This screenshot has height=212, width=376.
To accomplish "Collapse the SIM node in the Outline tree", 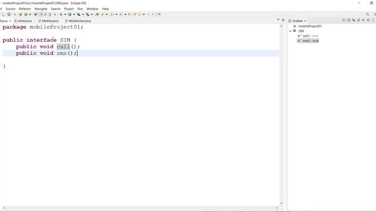I will coord(290,31).
